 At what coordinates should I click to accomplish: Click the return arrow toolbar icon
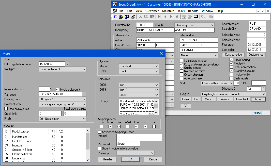196,17
